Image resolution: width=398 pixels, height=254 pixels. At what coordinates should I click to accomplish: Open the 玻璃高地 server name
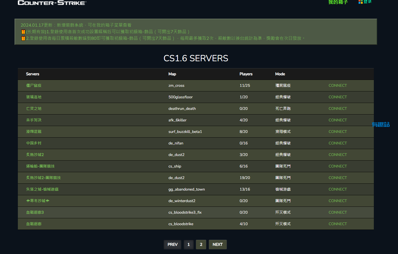(34, 97)
